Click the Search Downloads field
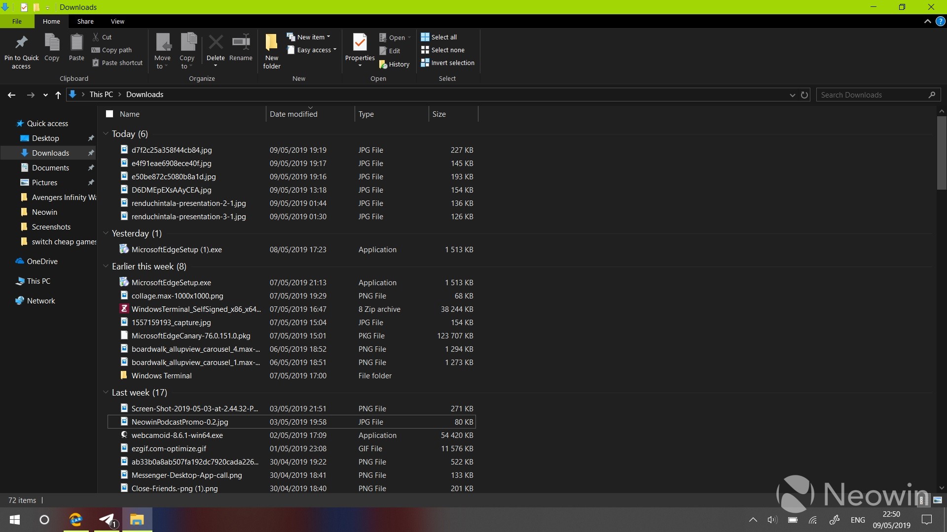947x532 pixels. pyautogui.click(x=873, y=95)
